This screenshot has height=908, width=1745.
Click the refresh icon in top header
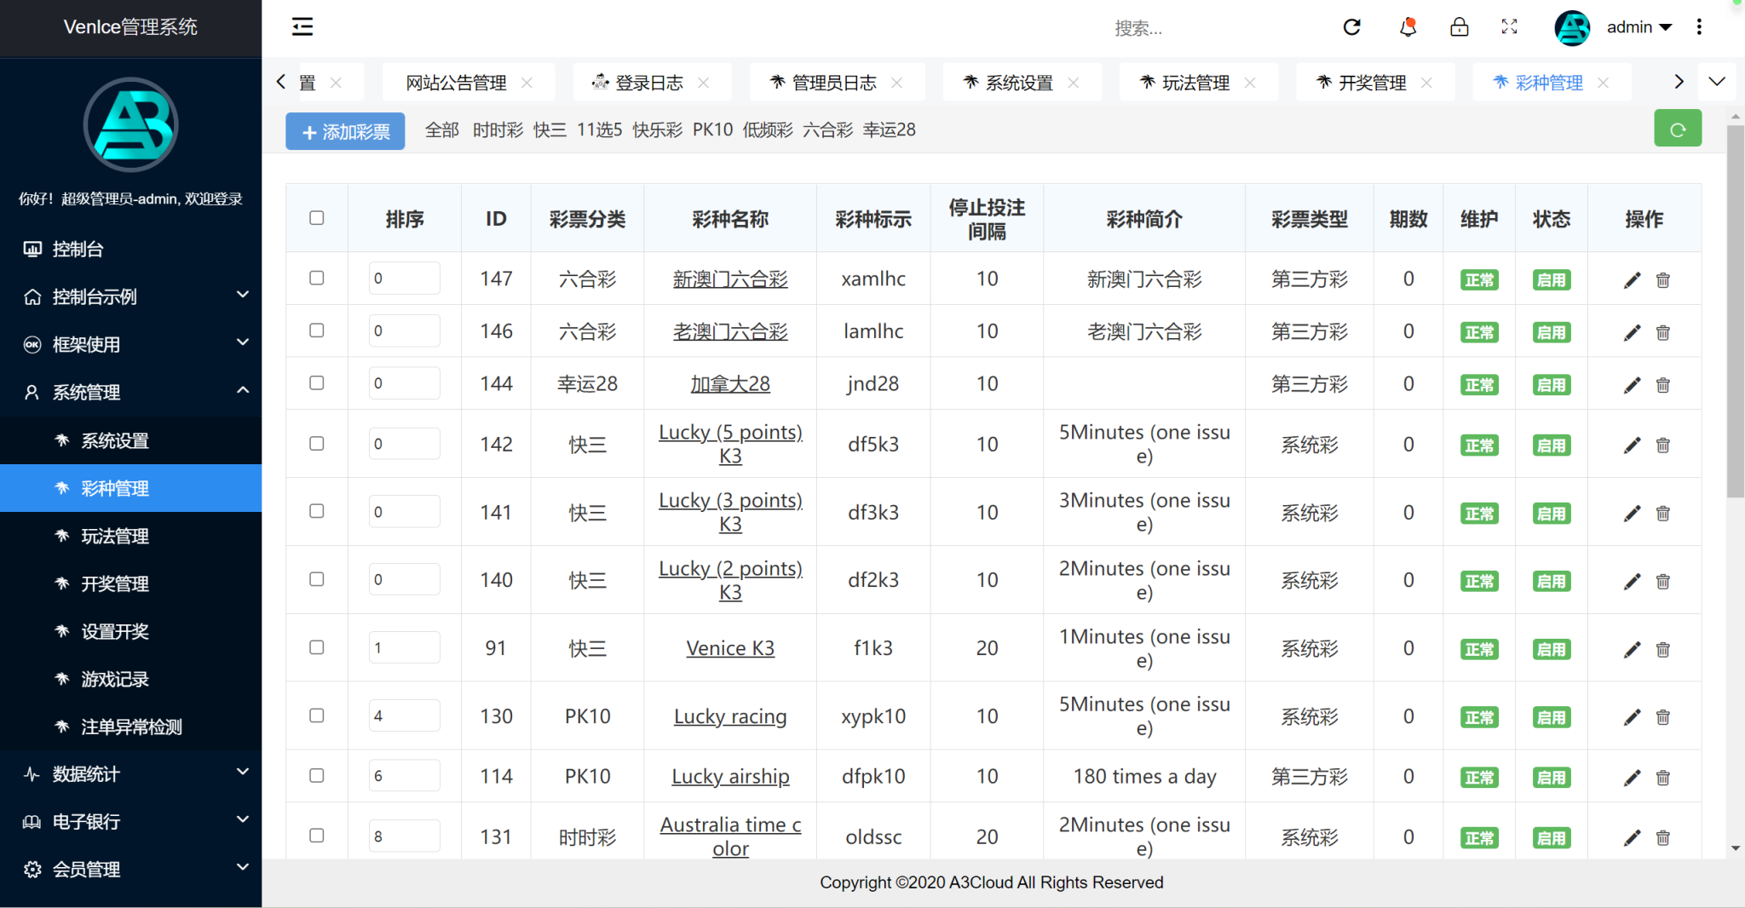(1351, 27)
